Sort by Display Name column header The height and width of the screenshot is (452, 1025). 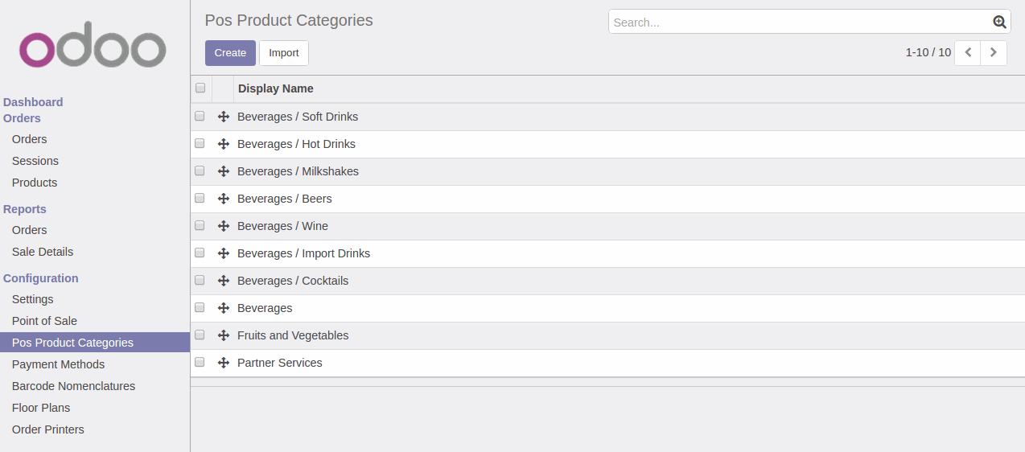[276, 88]
